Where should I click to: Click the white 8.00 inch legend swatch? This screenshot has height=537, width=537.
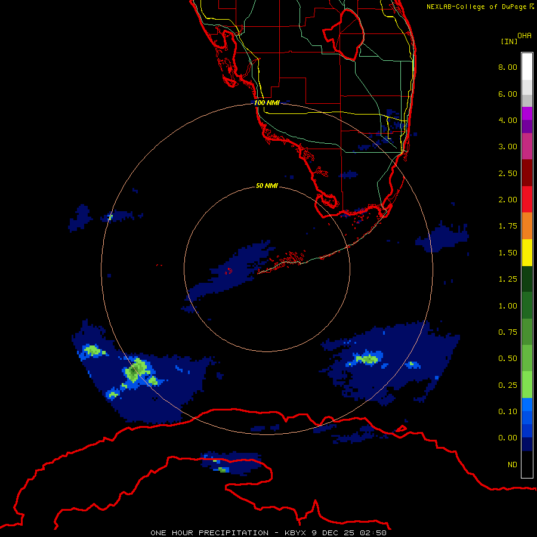527,67
